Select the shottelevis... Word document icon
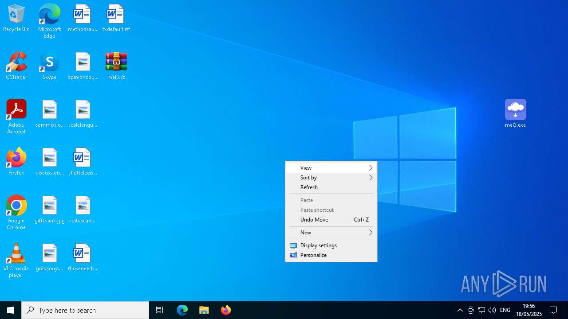This screenshot has width=568, height=319. 83,162
